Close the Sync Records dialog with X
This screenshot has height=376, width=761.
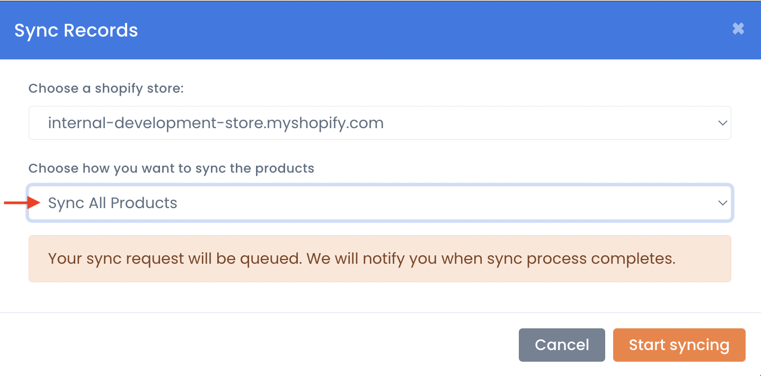pos(738,29)
